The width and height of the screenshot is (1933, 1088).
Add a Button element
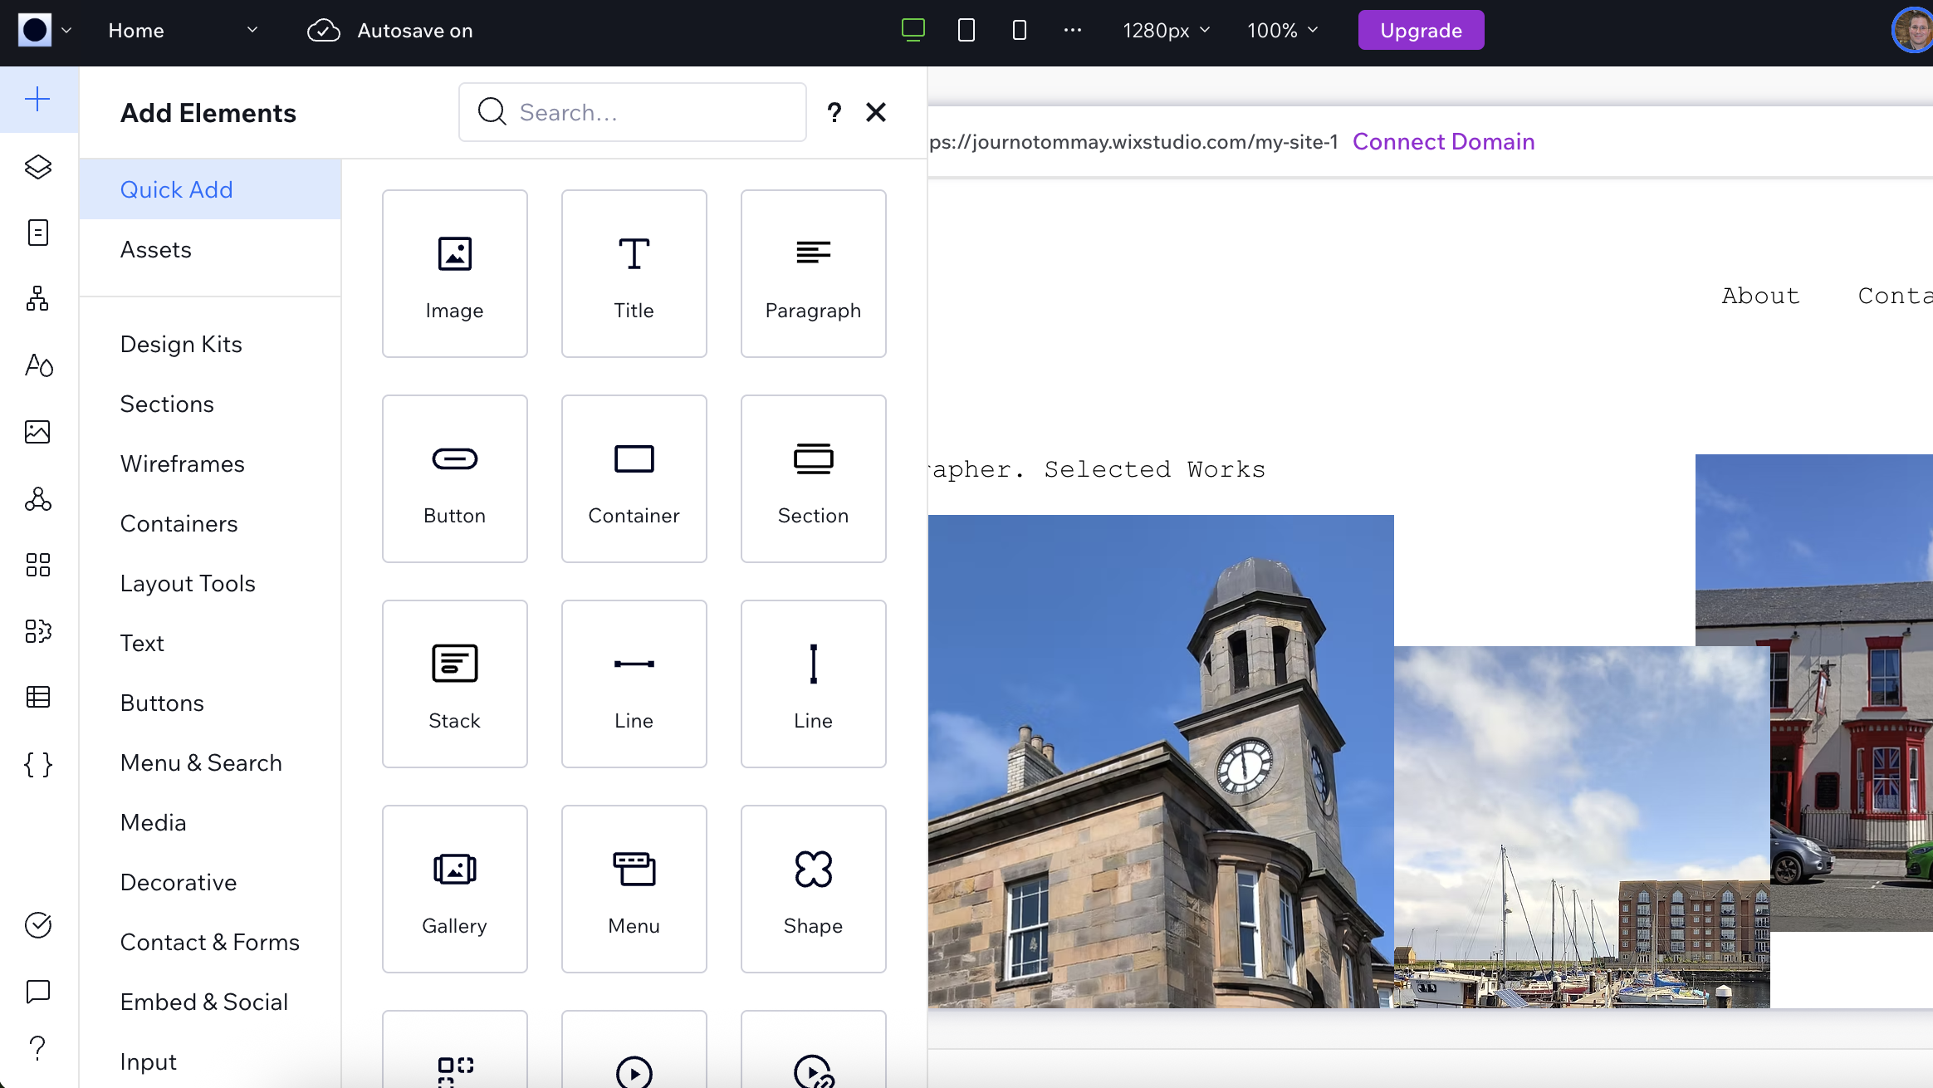point(455,479)
